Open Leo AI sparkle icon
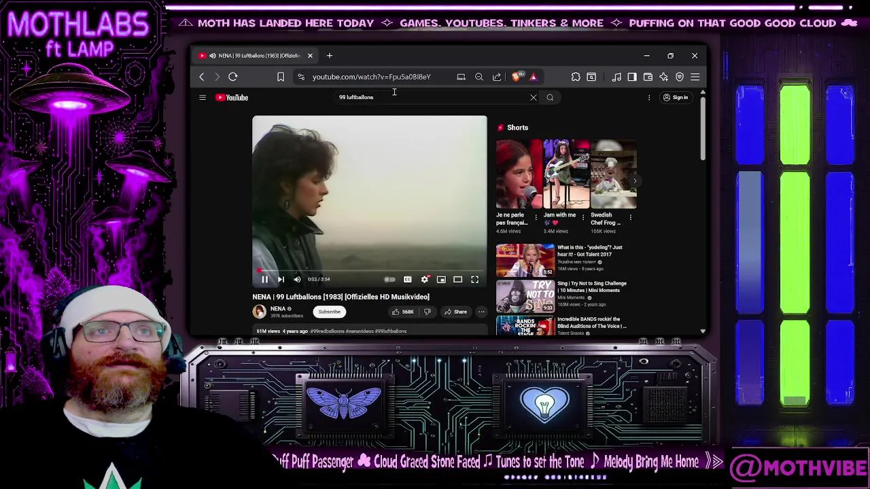The image size is (870, 489). pyautogui.click(x=663, y=77)
